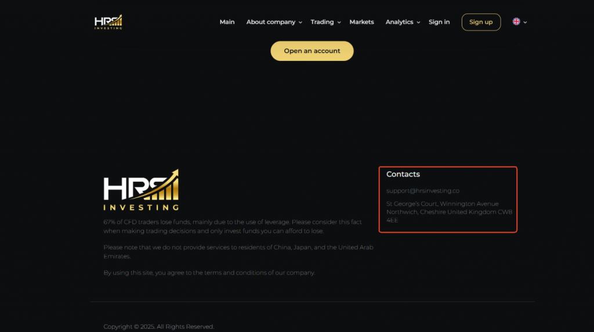The image size is (594, 332).
Task: Expand the language selector chevron
Action: tap(525, 23)
